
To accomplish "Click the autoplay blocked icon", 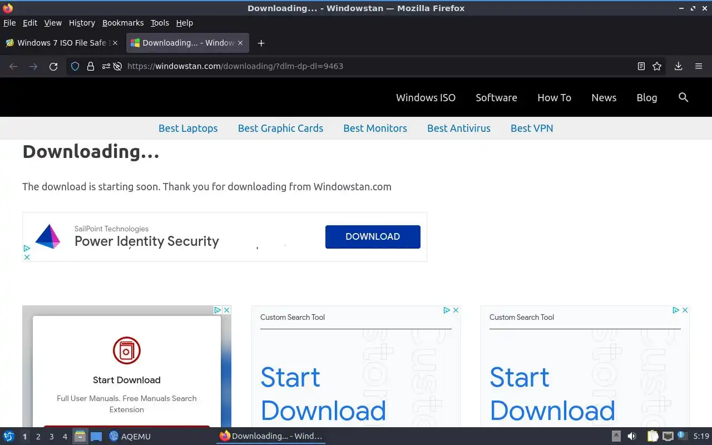I will point(117,66).
